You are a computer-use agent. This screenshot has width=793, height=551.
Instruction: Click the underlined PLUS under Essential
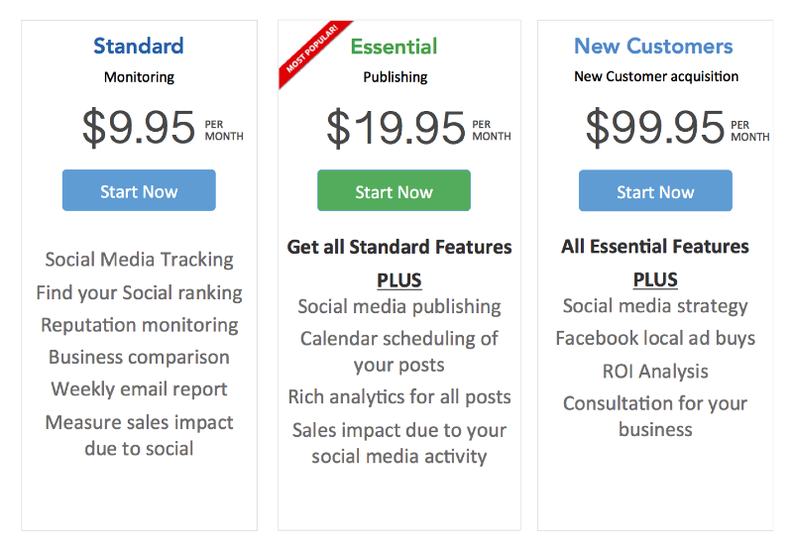(x=399, y=280)
